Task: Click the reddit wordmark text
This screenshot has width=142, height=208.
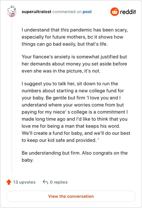Action: [x=128, y=12]
